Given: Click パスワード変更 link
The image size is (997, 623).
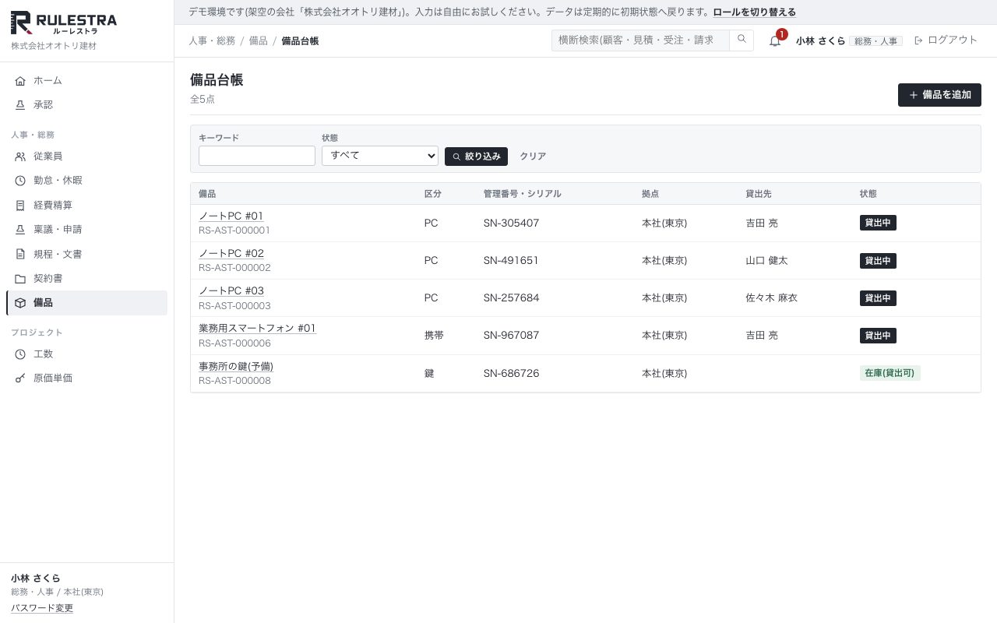Looking at the screenshot, I should pos(42,608).
